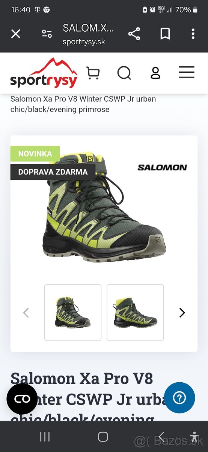Select the second side-view boot thumbnail
This screenshot has width=208, height=452.
click(x=135, y=313)
